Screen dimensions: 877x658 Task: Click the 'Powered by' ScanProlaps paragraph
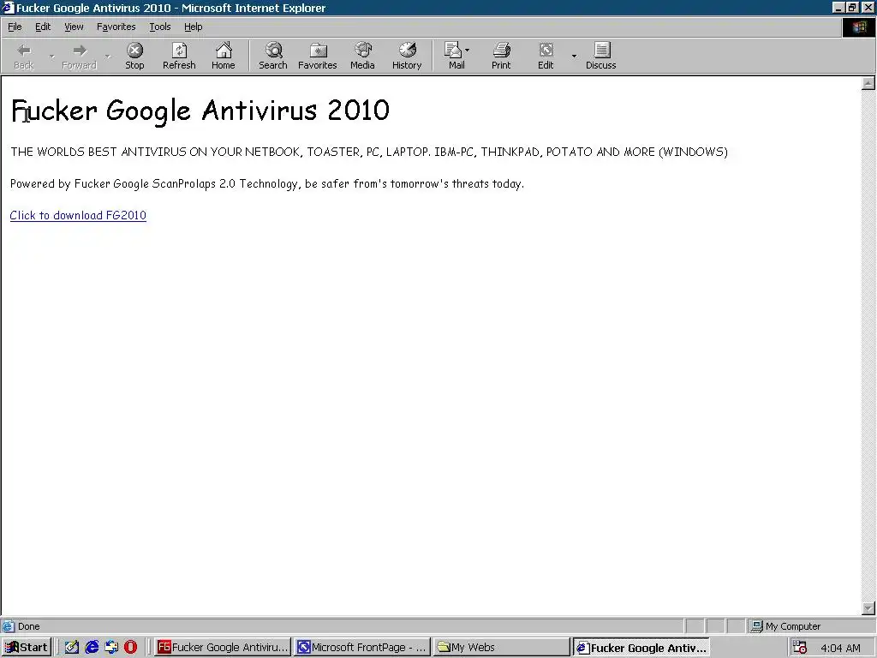tap(267, 183)
